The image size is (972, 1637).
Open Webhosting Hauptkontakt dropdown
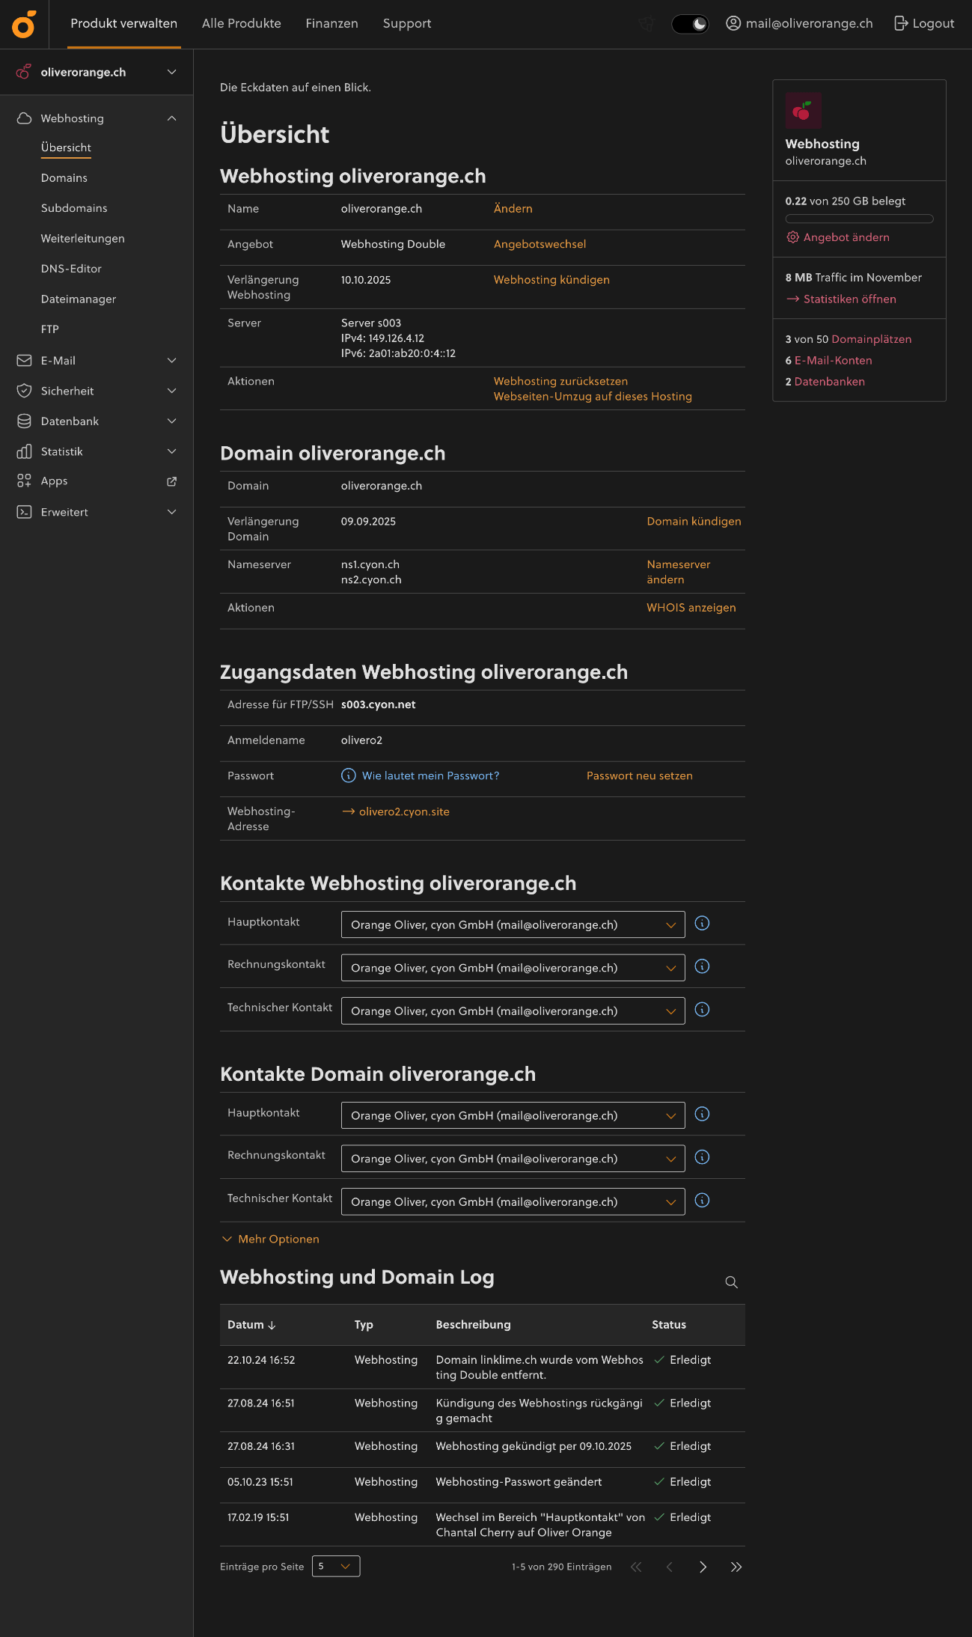pos(513,924)
